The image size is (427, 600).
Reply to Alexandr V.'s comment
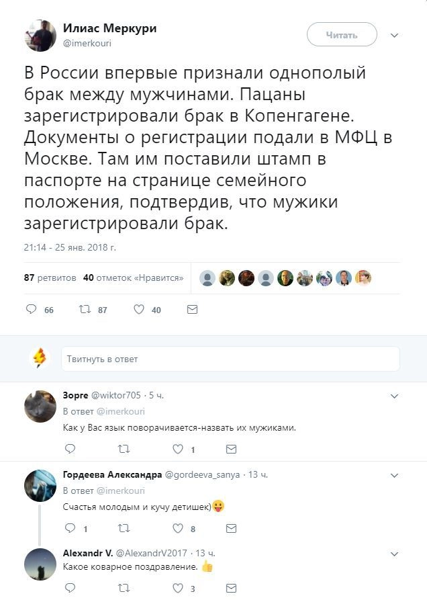pyautogui.click(x=70, y=589)
